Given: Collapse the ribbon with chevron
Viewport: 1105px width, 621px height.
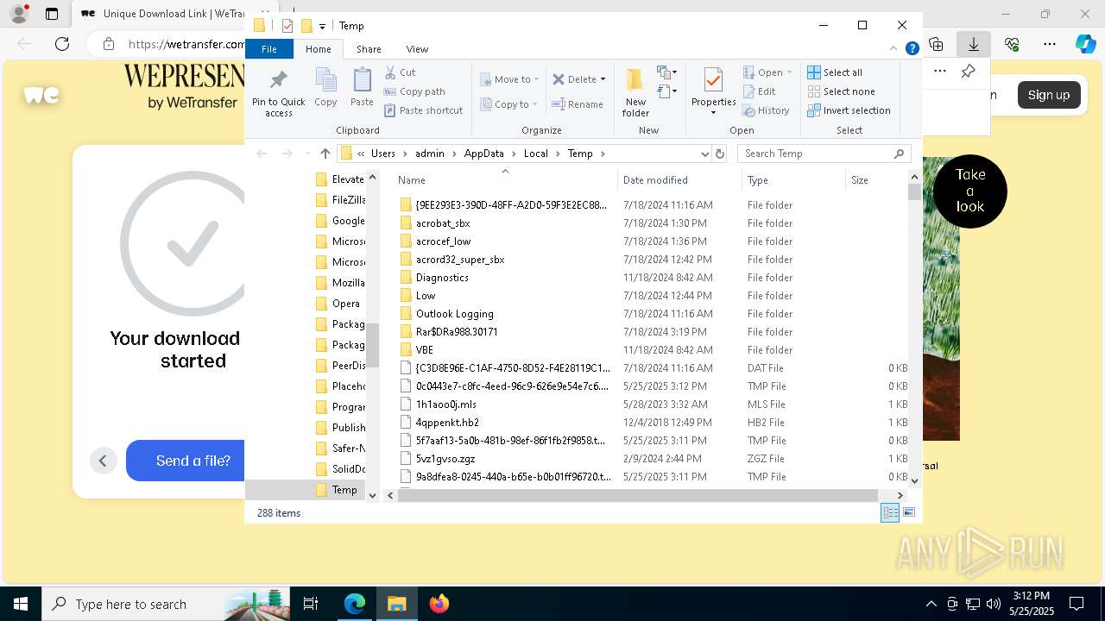Looking at the screenshot, I should pyautogui.click(x=893, y=49).
